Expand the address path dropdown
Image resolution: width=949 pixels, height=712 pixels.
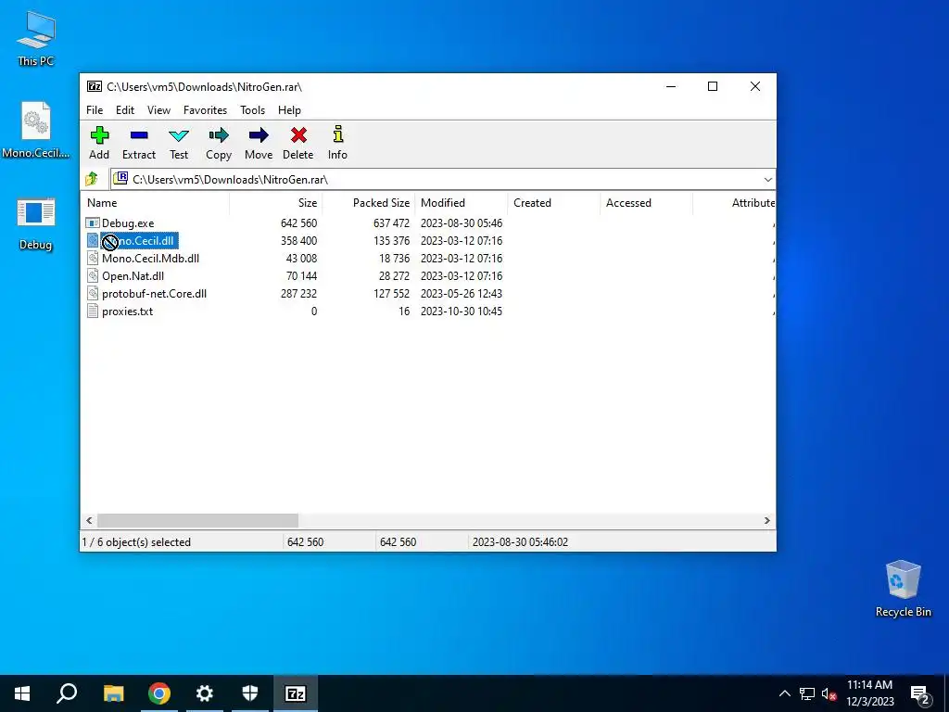pos(767,180)
